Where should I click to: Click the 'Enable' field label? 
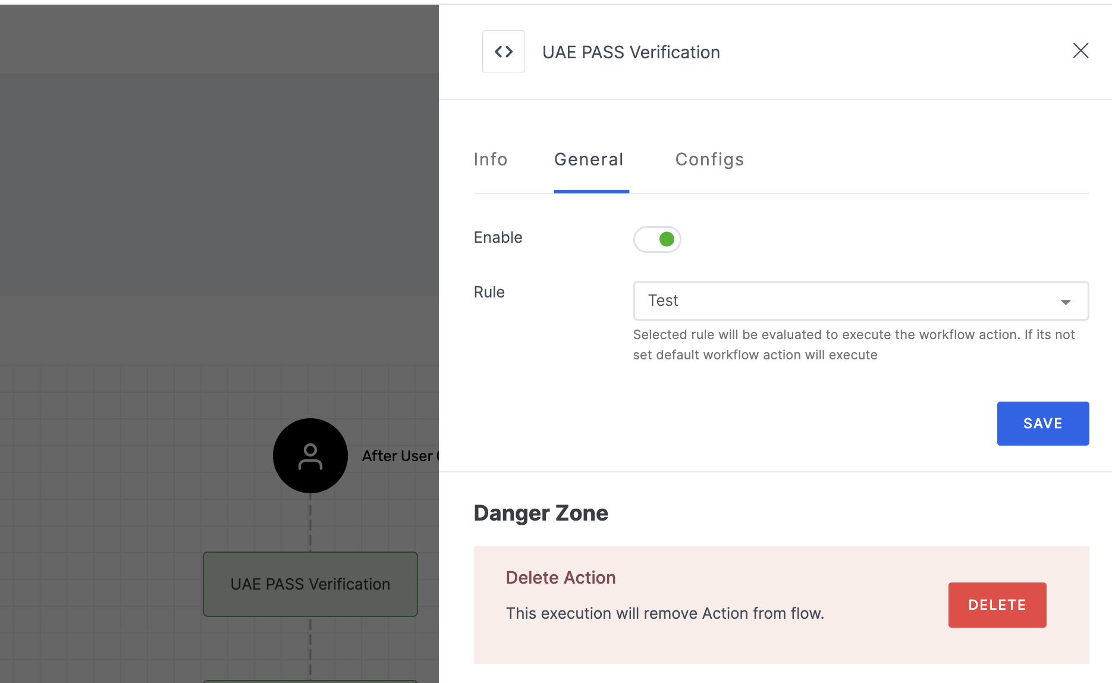click(498, 237)
